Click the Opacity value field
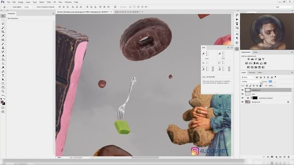This screenshot has width=294, height=165. pyautogui.click(x=270, y=82)
